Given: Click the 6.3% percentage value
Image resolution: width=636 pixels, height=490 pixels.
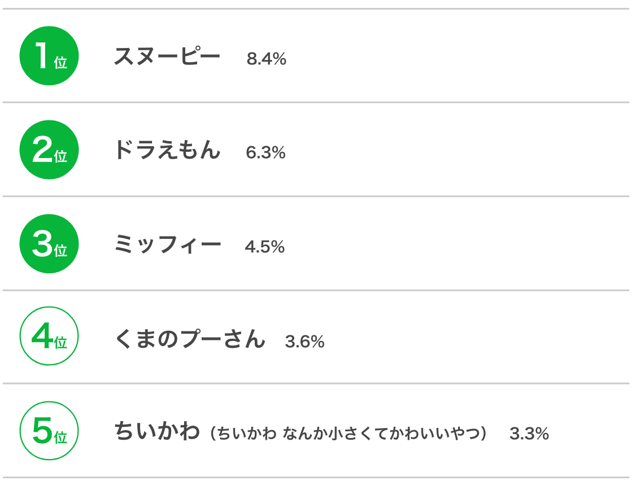Looking at the screenshot, I should pos(265,153).
